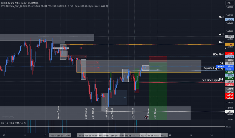235x138 pixels.
Task: Click the 1.28000 price scale value
Action: (230, 31)
